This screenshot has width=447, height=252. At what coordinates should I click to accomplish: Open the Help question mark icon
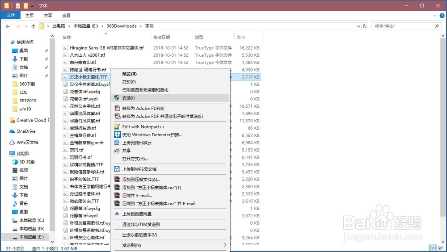tap(442, 16)
